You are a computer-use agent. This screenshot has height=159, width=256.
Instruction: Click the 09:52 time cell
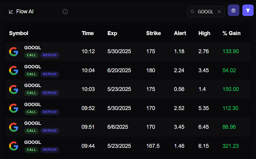click(88, 108)
